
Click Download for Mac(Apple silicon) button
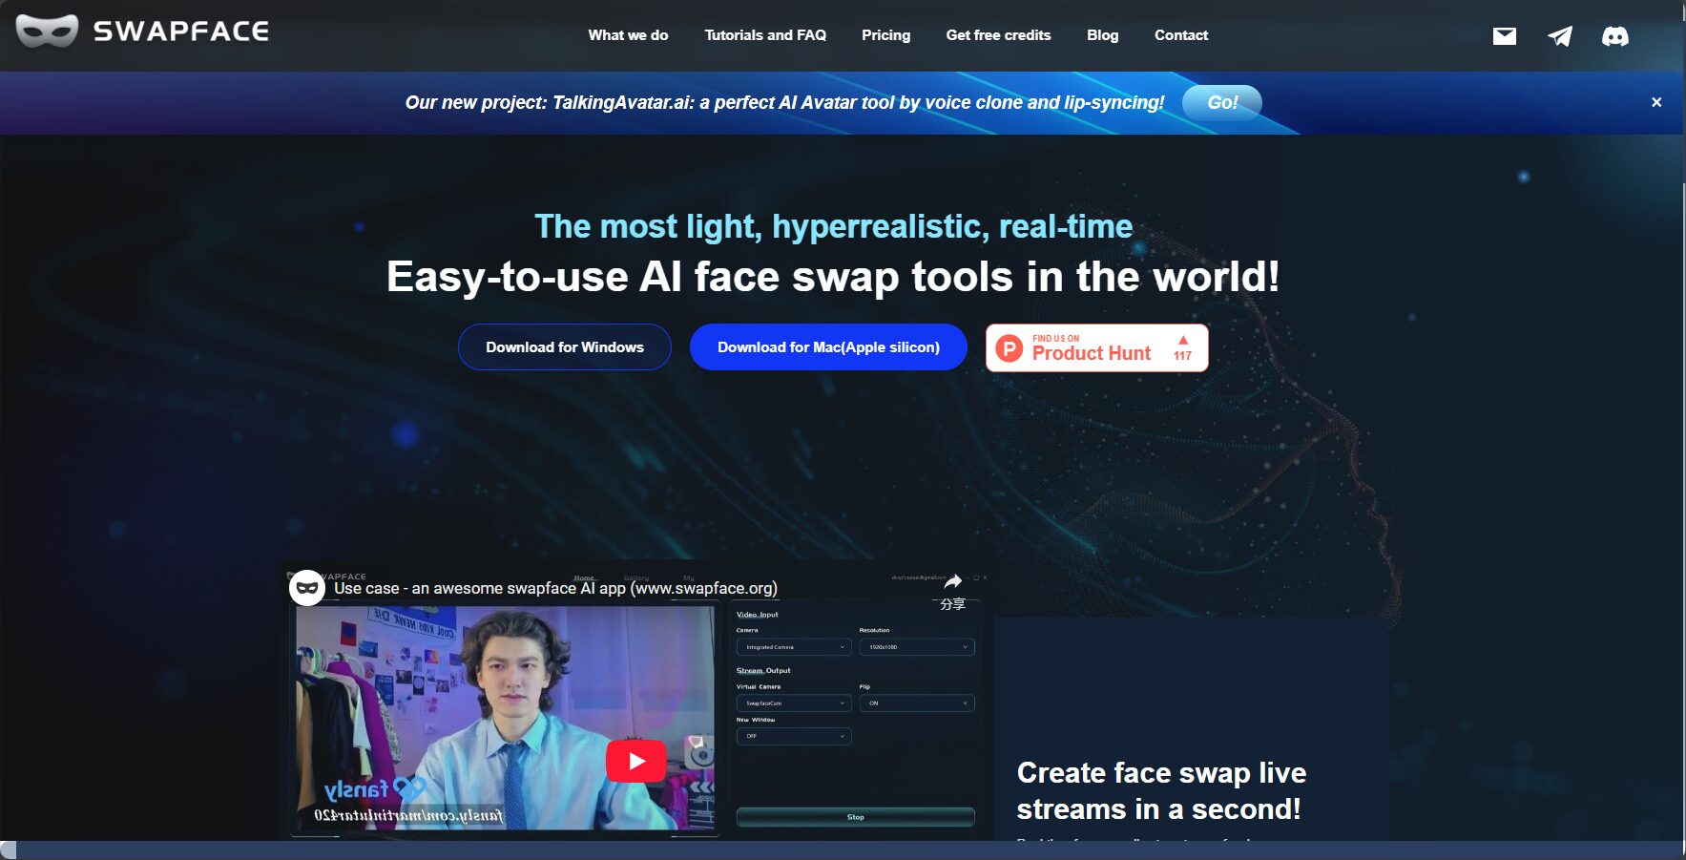coord(828,347)
